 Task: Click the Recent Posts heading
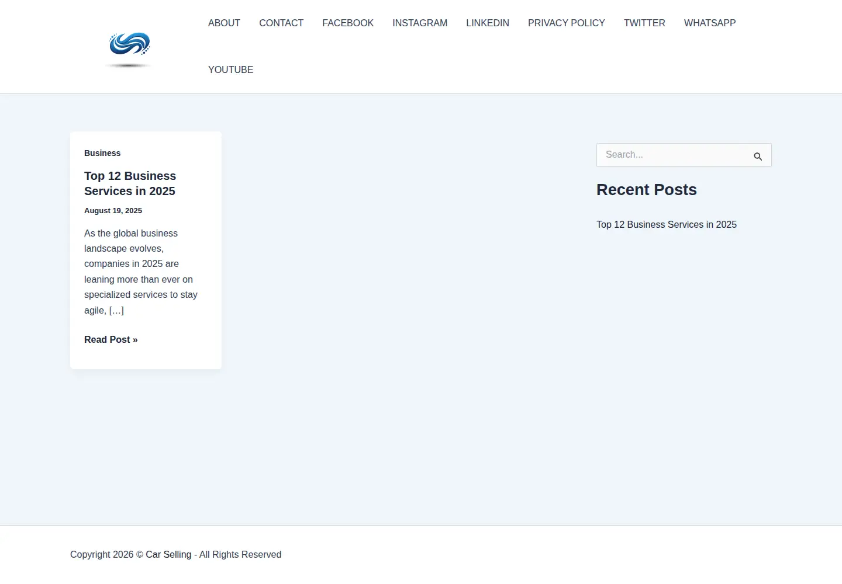tap(647, 190)
